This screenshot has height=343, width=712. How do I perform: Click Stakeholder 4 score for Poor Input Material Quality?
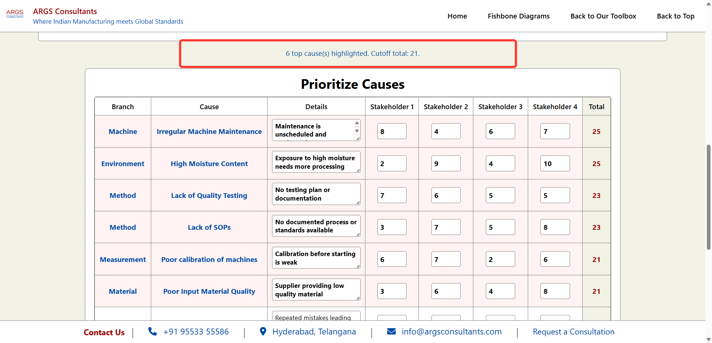(x=555, y=291)
